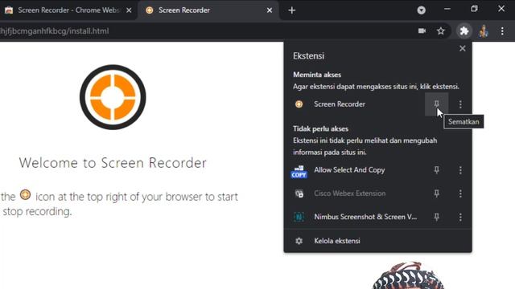Open a new tab with plus button
The height and width of the screenshot is (289, 515).
291,10
